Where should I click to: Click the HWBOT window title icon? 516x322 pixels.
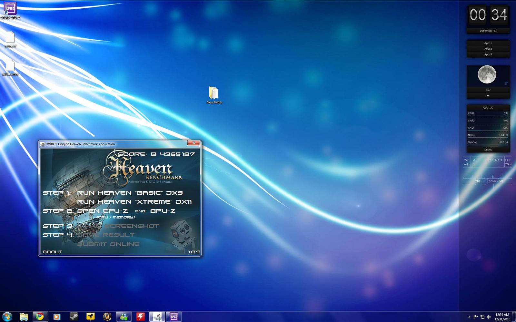pos(42,144)
